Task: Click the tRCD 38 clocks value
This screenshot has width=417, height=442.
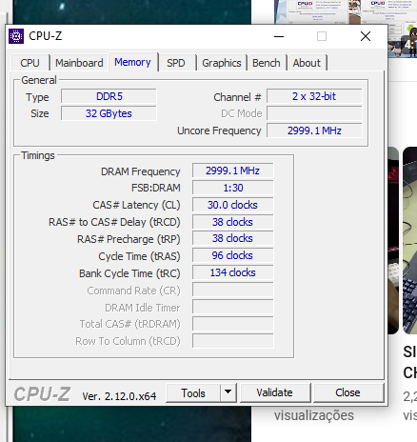Action: [x=232, y=222]
